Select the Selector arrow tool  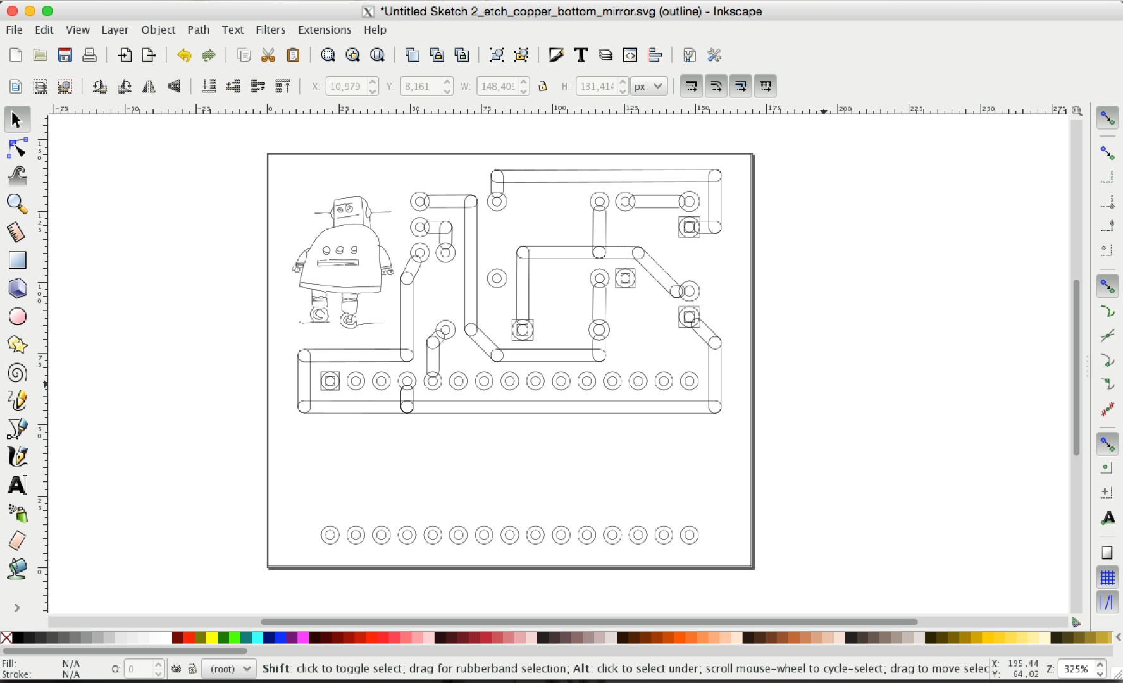17,120
